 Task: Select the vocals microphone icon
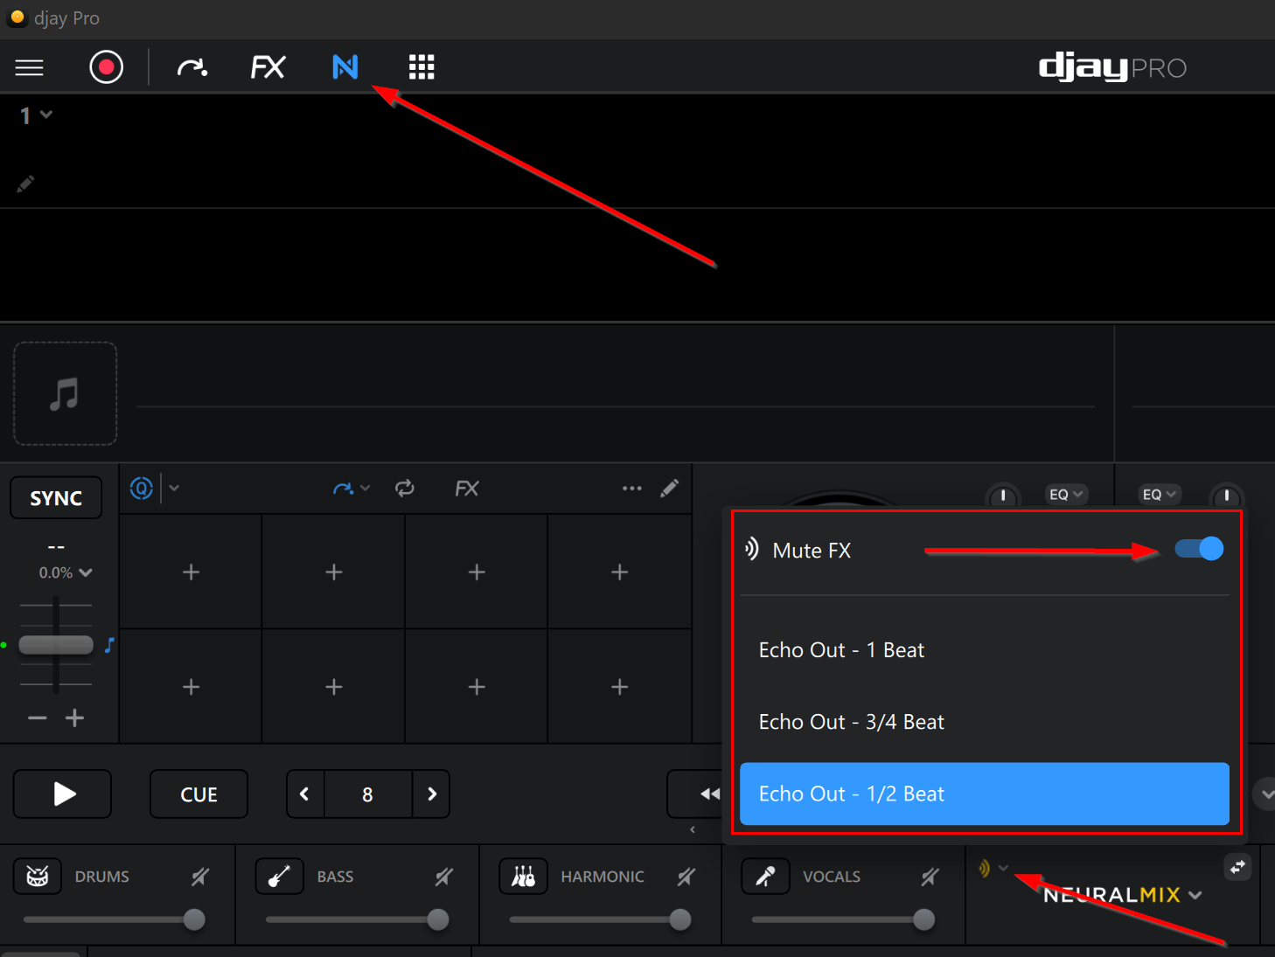coord(765,876)
